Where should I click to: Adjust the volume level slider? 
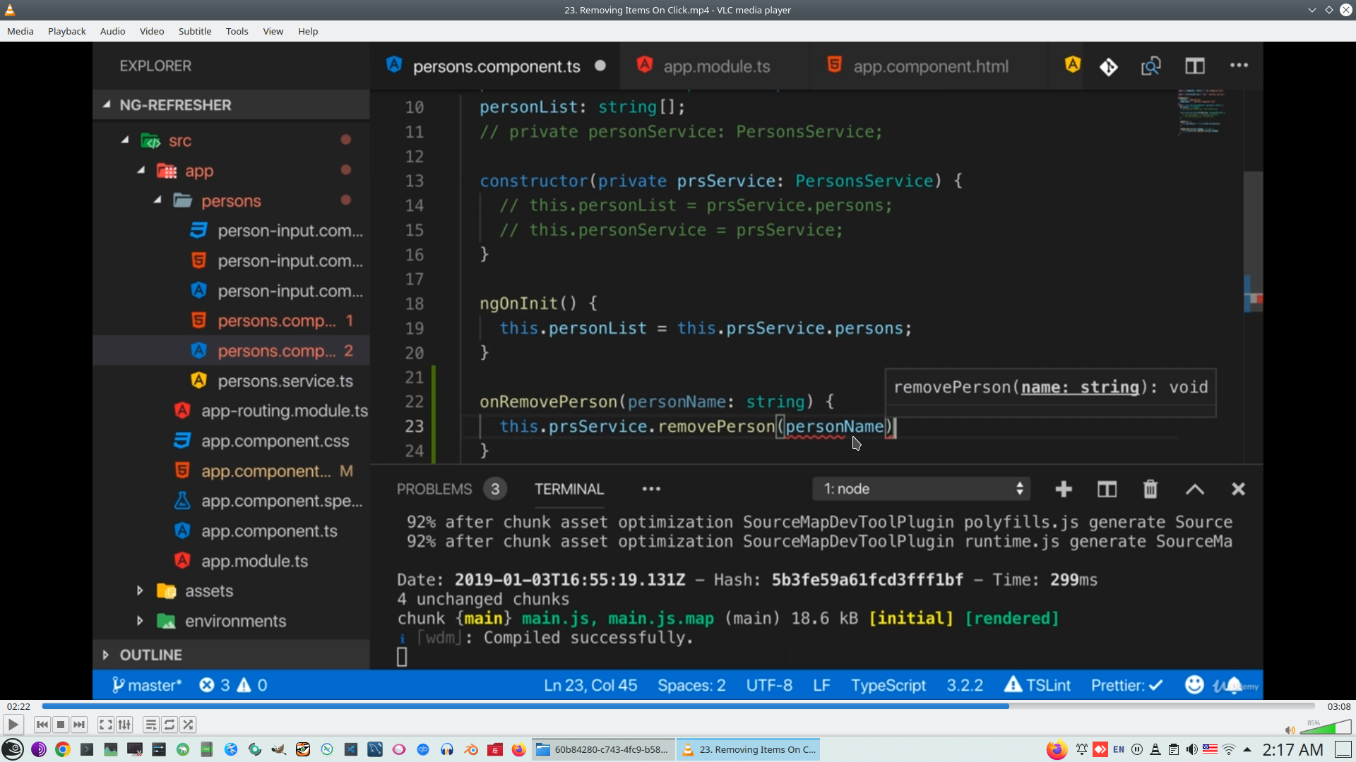[x=1326, y=728]
